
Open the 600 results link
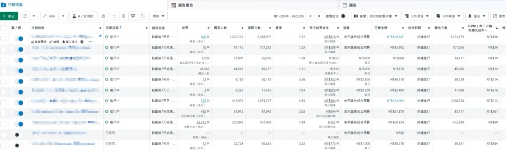[x=204, y=37]
